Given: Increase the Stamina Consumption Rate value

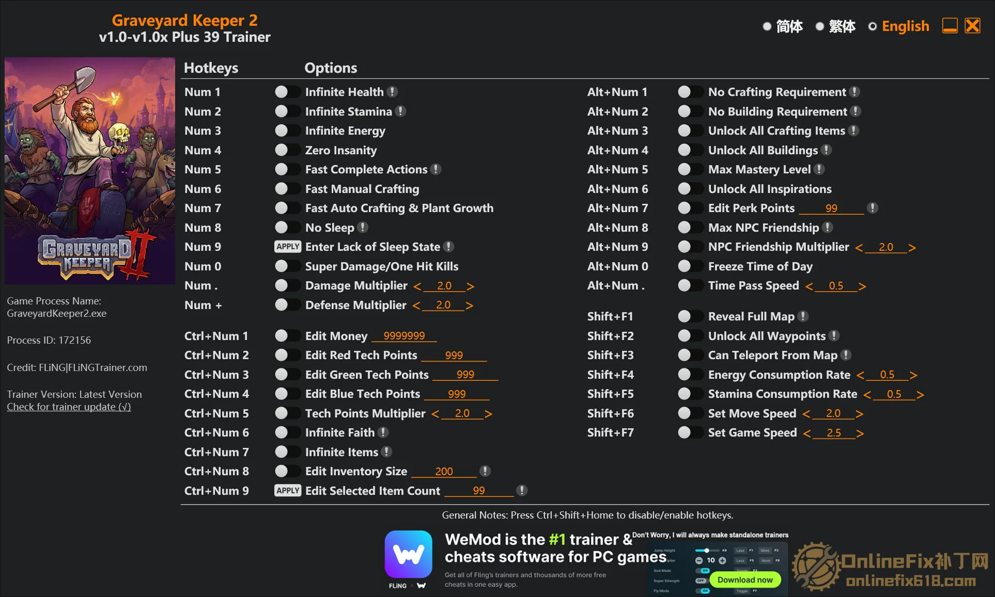Looking at the screenshot, I should point(920,395).
